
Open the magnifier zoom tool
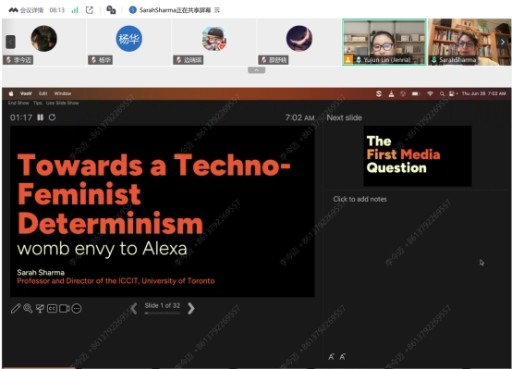(28, 308)
